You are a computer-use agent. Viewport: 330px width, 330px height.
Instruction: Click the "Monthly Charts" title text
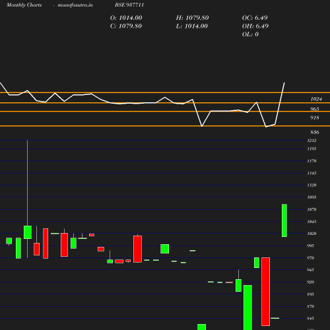(24, 5)
